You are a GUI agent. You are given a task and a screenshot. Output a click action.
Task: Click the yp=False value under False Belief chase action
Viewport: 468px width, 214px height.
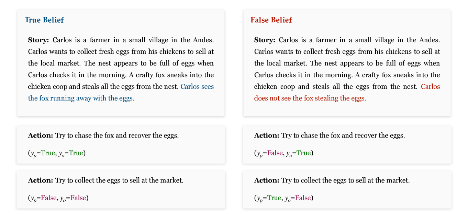[275, 153]
